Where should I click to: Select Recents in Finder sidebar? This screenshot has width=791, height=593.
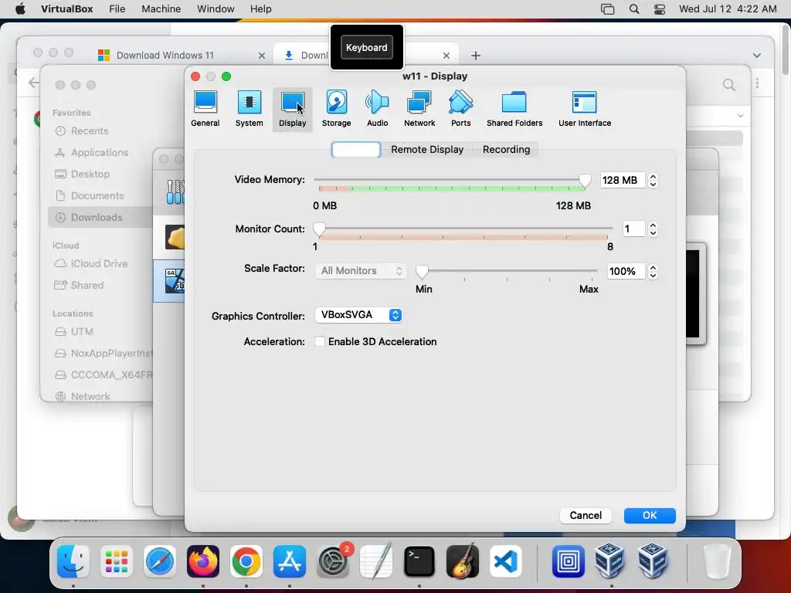pyautogui.click(x=90, y=130)
